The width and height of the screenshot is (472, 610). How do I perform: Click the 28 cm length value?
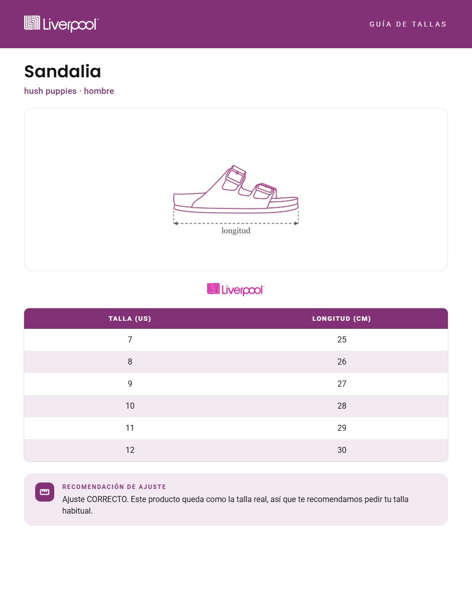pos(342,406)
